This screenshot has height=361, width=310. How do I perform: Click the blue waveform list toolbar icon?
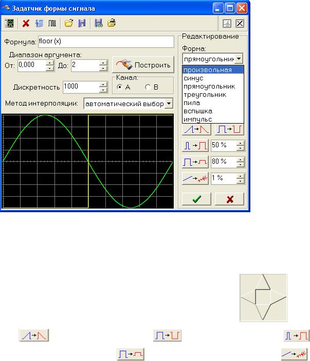(39, 23)
